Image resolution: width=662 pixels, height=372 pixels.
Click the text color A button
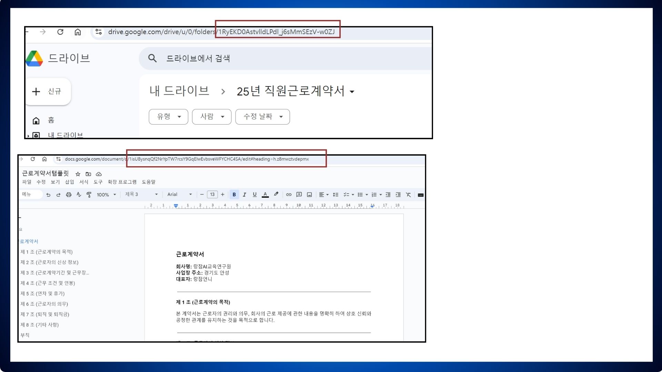coord(265,195)
